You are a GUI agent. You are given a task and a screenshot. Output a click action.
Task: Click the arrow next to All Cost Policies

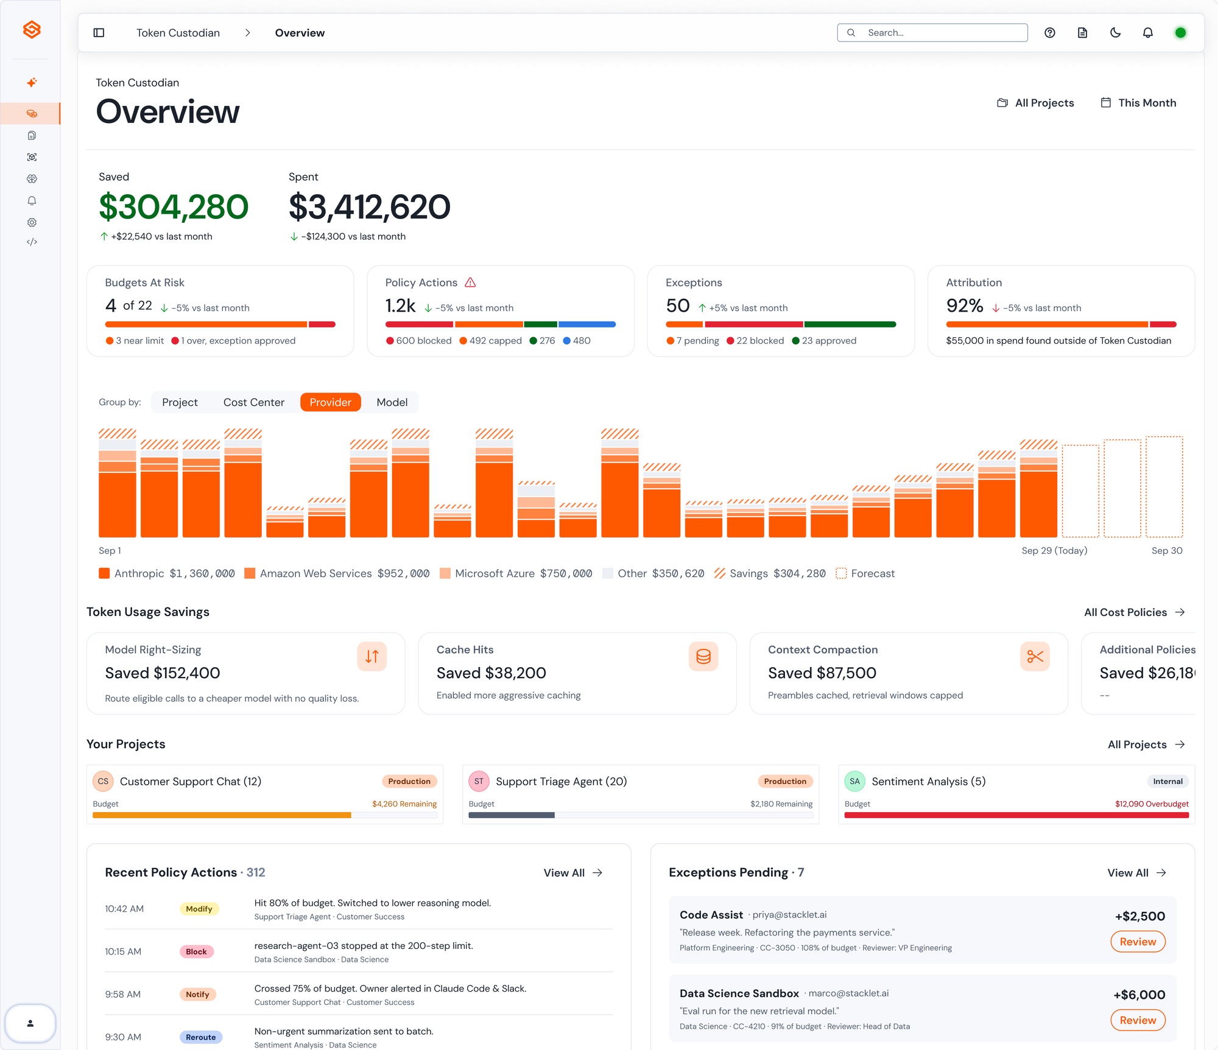[1180, 612]
